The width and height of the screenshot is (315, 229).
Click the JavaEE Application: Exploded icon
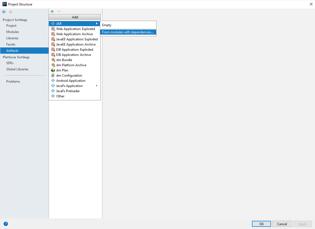(x=53, y=39)
